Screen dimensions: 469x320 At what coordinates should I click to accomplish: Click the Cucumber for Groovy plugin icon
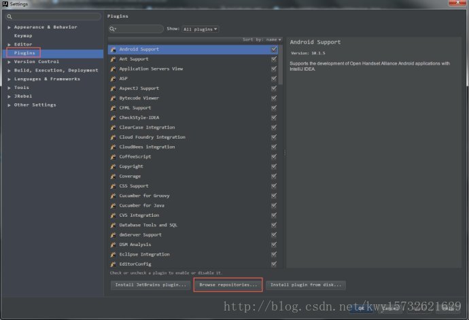click(113, 196)
